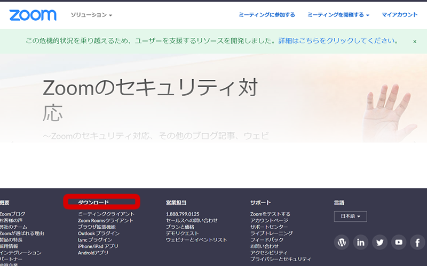
Task: Open インテグレーション footer link
Action: 21,253
